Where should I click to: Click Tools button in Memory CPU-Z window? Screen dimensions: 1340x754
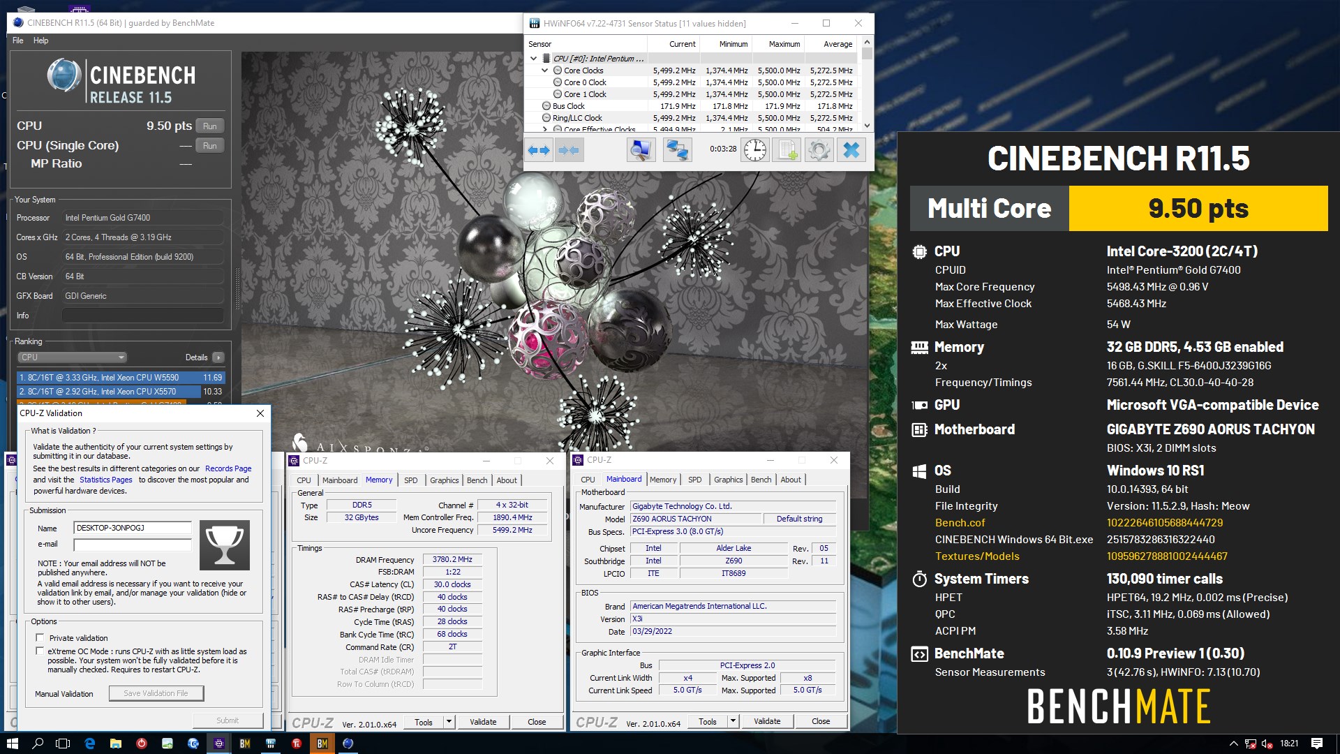click(424, 722)
